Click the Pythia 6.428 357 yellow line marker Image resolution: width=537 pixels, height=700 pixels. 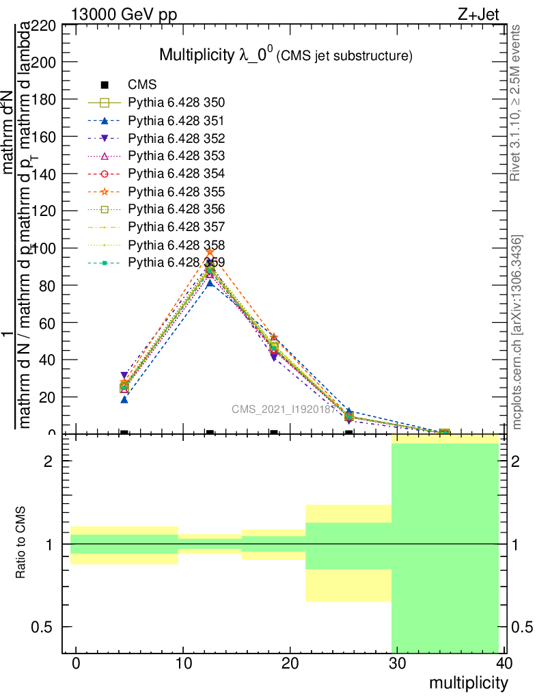click(x=105, y=227)
